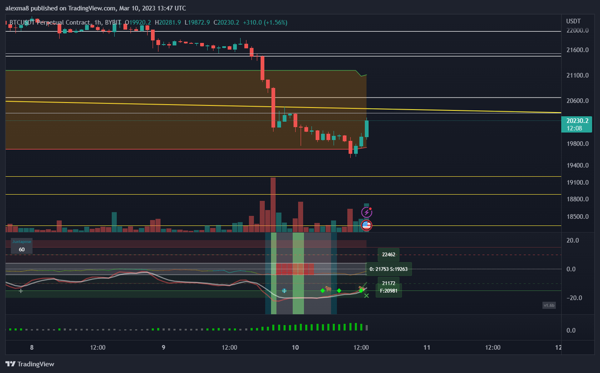Image resolution: width=600 pixels, height=373 pixels.
Task: Click the change value +310.0 (+1.56%)
Action: [264, 22]
